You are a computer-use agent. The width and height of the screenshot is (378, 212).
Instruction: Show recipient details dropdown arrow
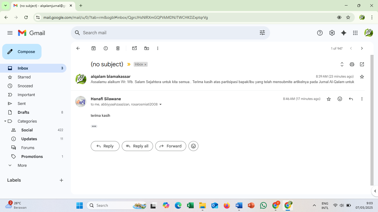pyautogui.click(x=160, y=105)
